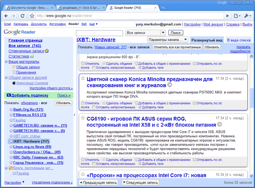The width and height of the screenshot is (255, 188).
Task: Star the «Пророки» Intel Core i7 entry
Action: coord(83,174)
